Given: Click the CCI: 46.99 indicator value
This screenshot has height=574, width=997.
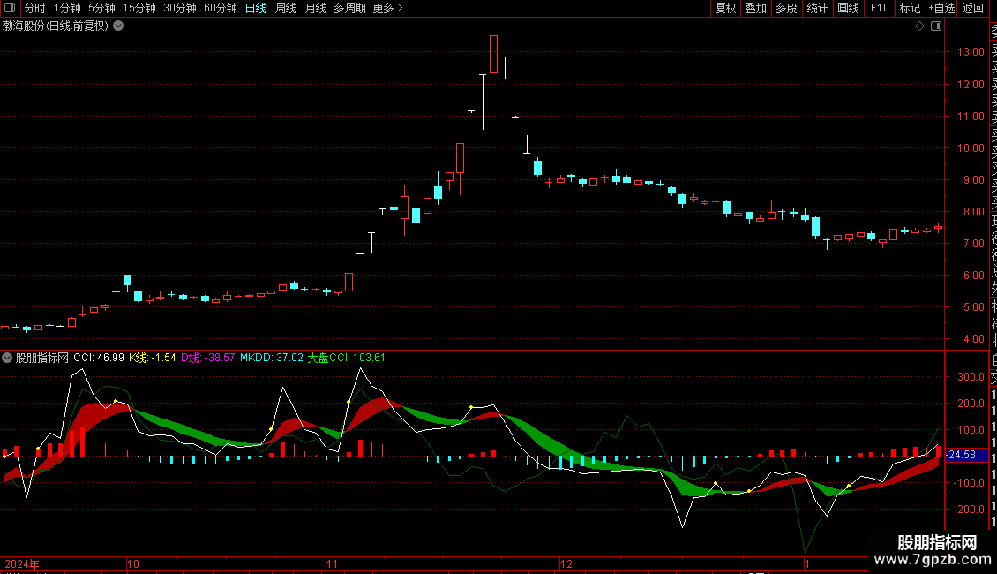Looking at the screenshot, I should [99, 358].
